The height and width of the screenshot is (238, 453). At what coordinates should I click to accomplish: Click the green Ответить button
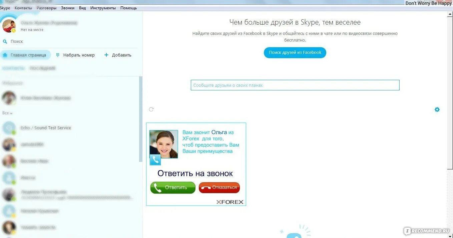click(173, 187)
